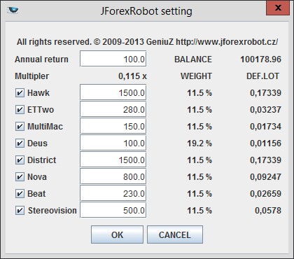Click the Deus value input field
This screenshot has height=259, width=294.
[x=113, y=143]
